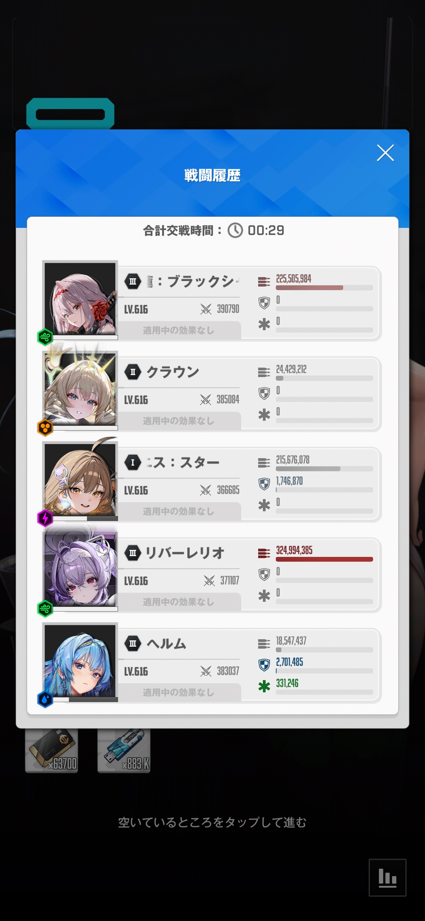Click the wind element icon on リバーレリオ portrait
This screenshot has height=921, width=425.
coord(45,608)
